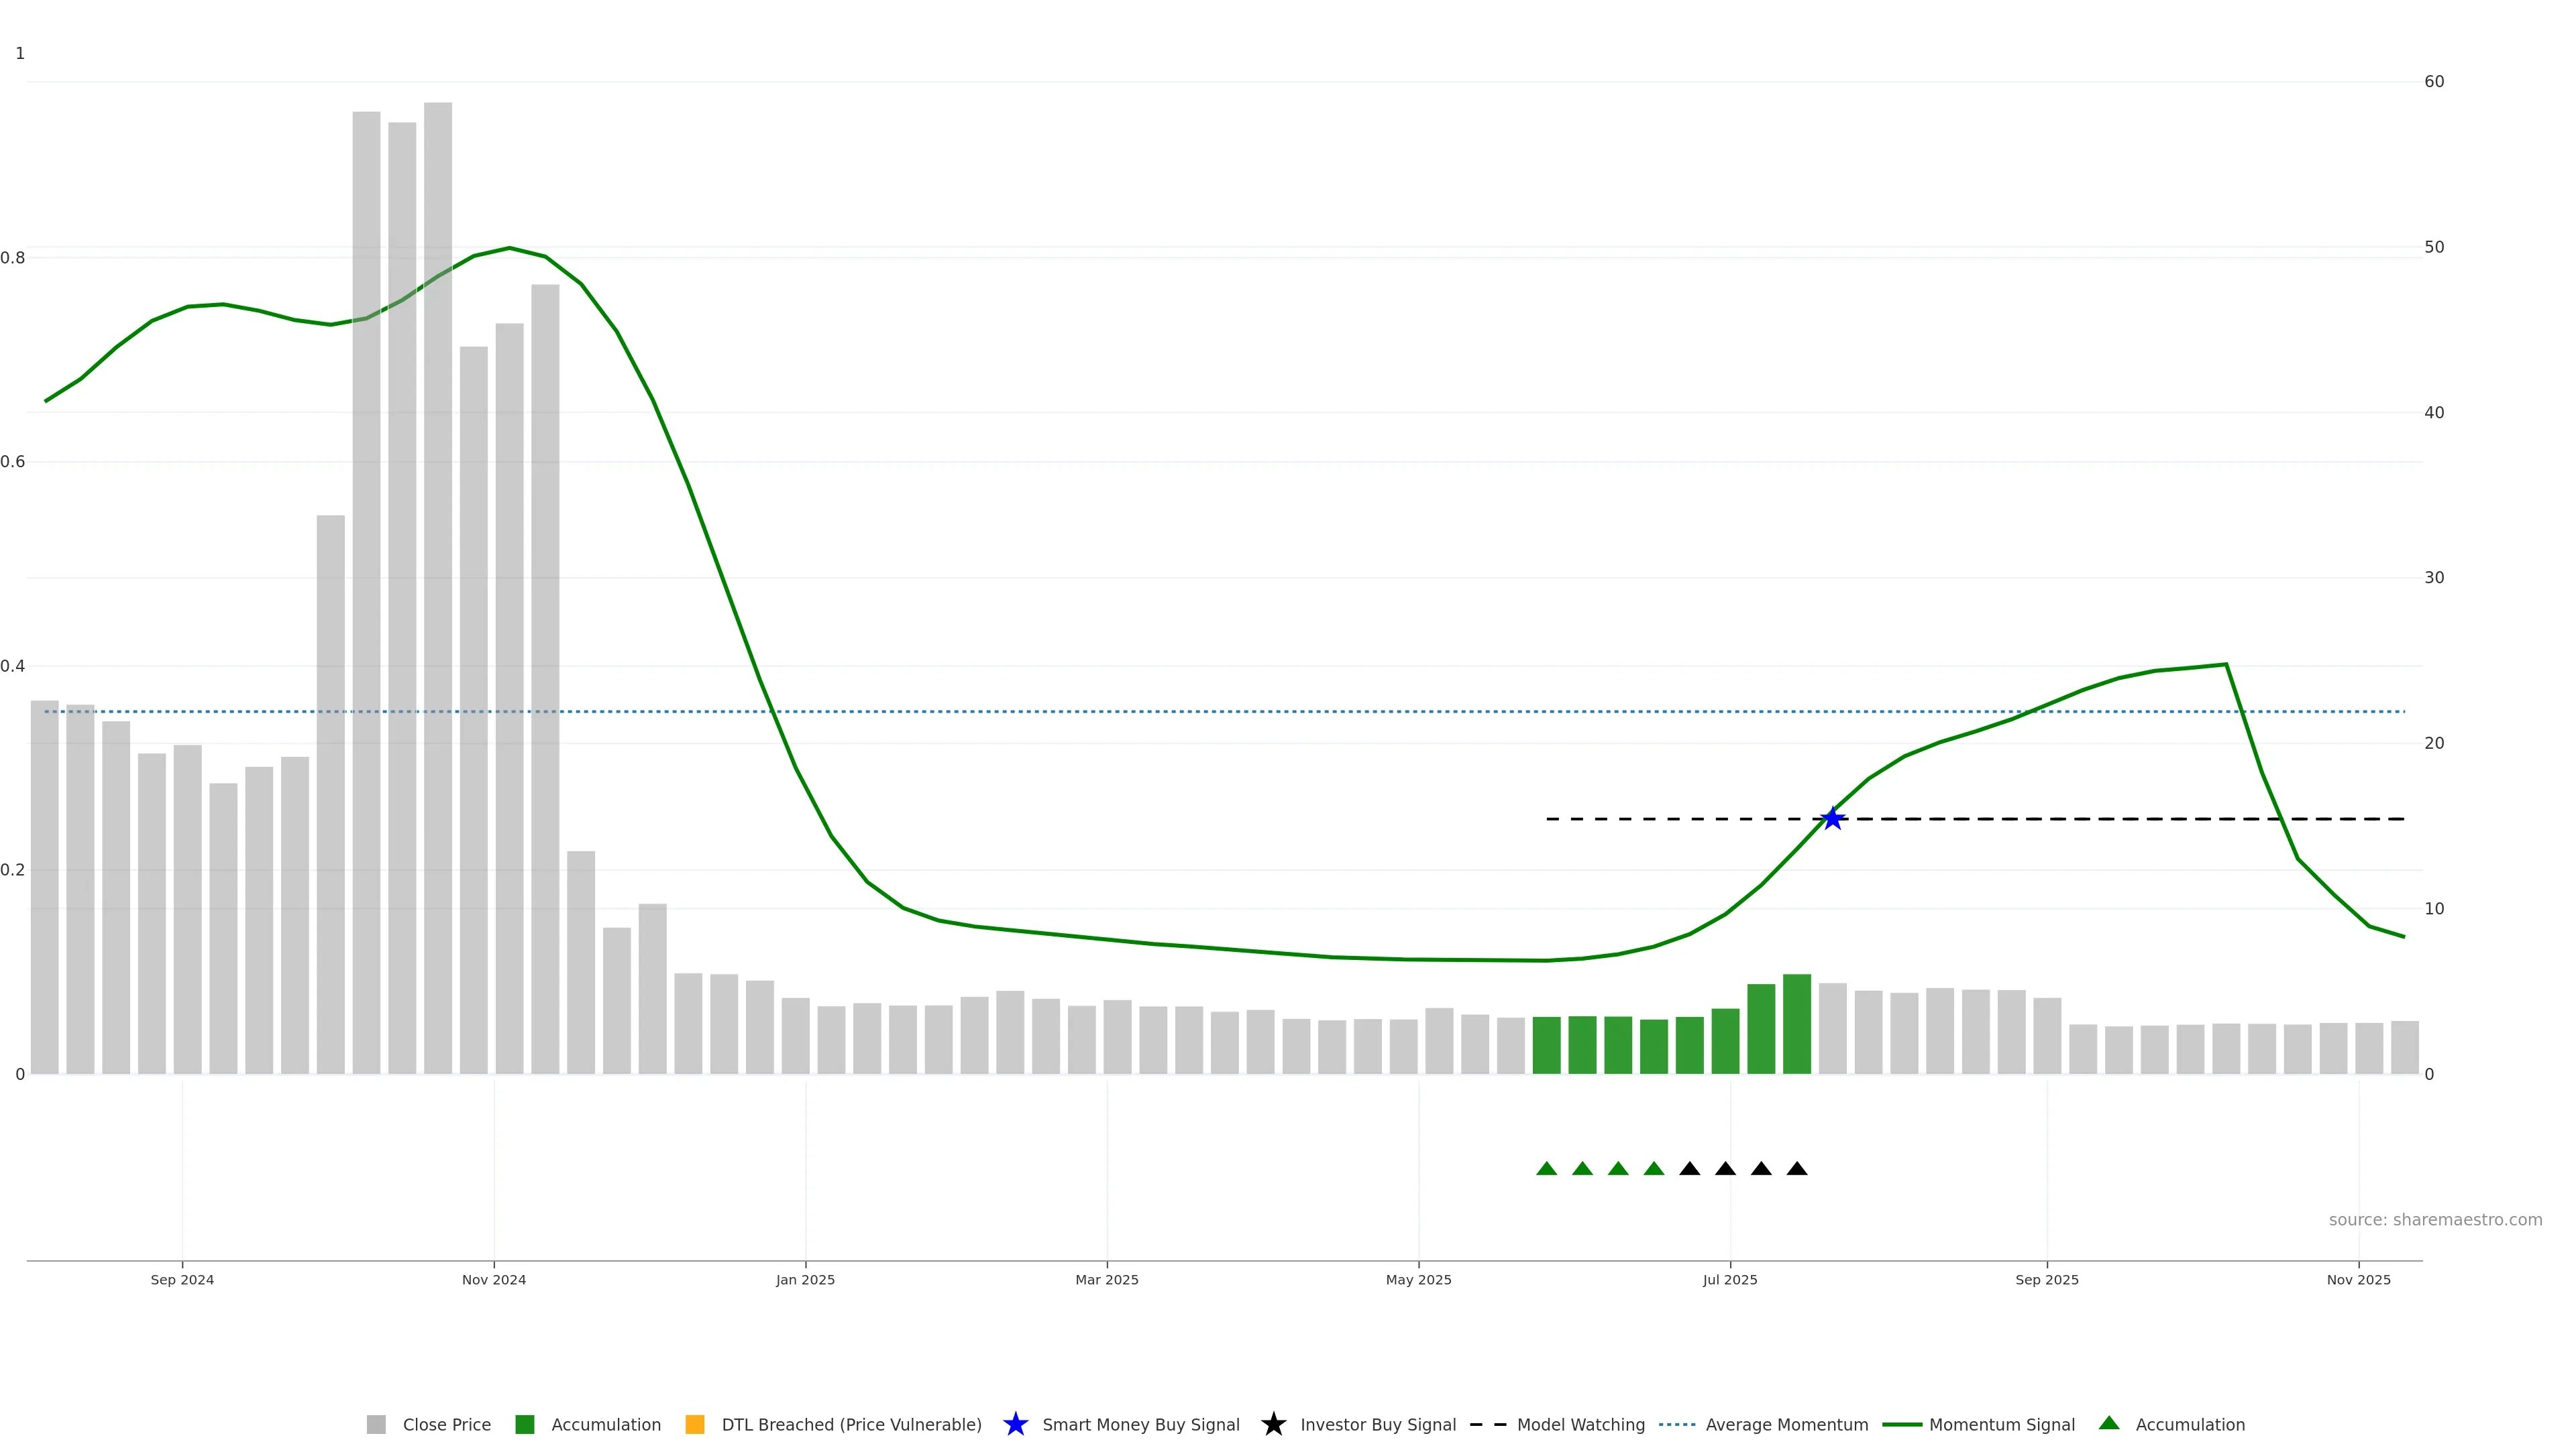
Task: Click the Nov 2024 x-axis label
Action: tap(494, 1279)
